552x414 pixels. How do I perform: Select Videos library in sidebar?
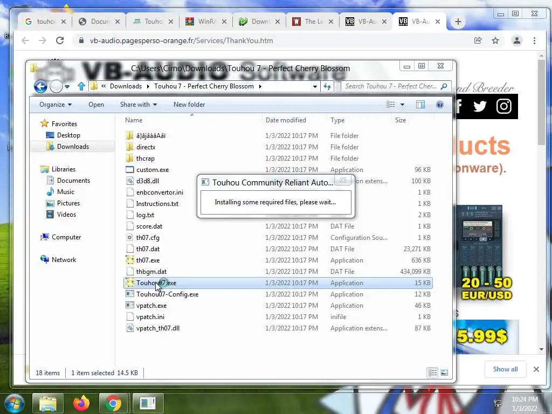(61, 215)
